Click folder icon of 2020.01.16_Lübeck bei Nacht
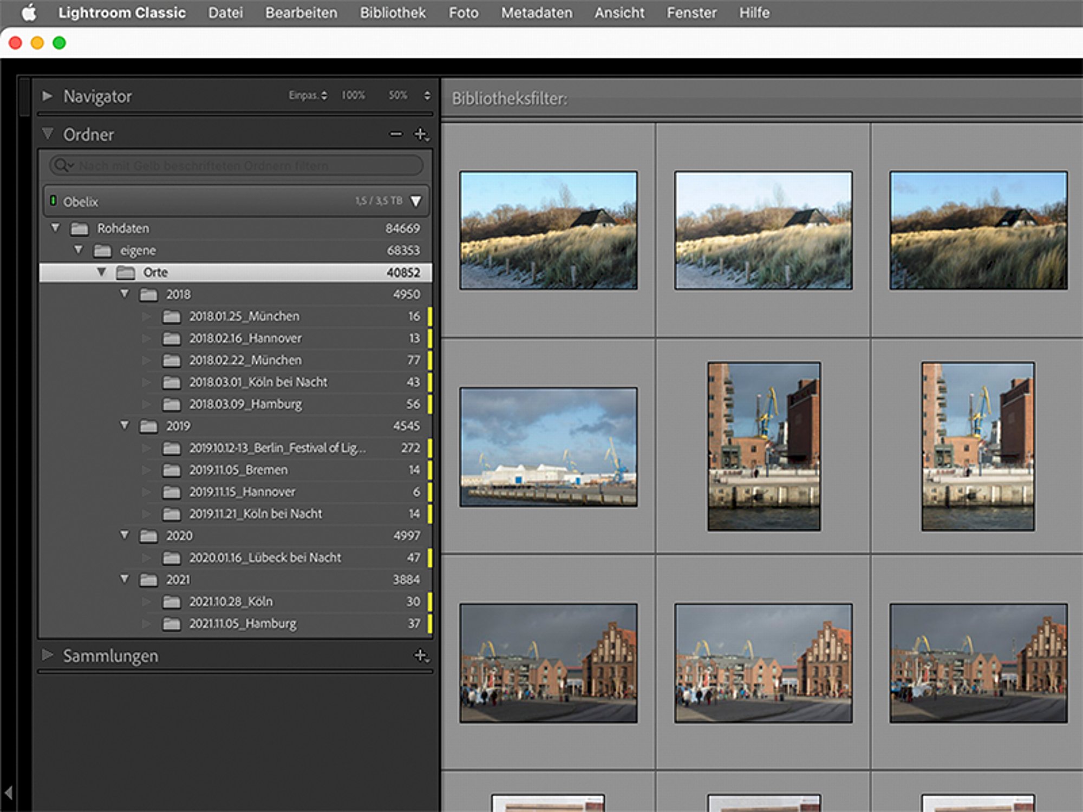Screen dimensions: 1083x812 172,558
